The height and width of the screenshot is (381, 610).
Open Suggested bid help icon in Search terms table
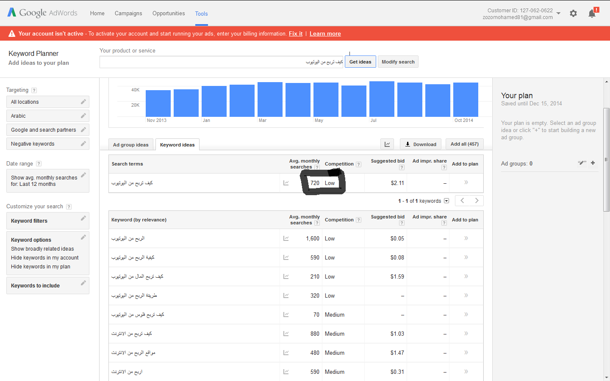(402, 167)
